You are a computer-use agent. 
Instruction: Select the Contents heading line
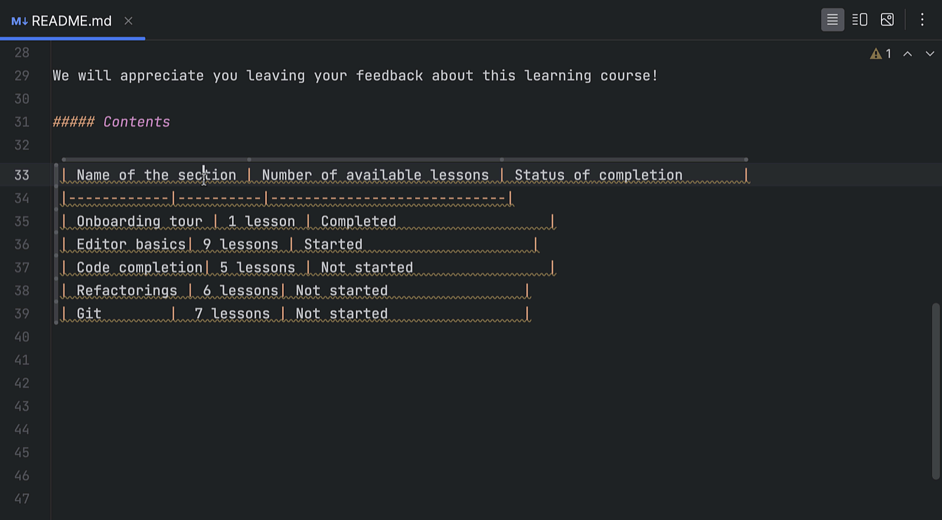point(111,121)
